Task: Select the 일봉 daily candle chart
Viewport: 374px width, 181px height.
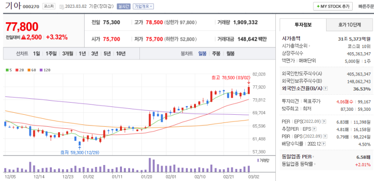Action: pos(203,54)
